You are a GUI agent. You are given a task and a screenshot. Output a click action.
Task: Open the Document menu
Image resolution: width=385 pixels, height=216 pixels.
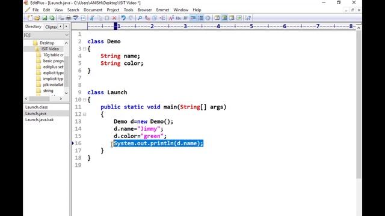(93, 10)
